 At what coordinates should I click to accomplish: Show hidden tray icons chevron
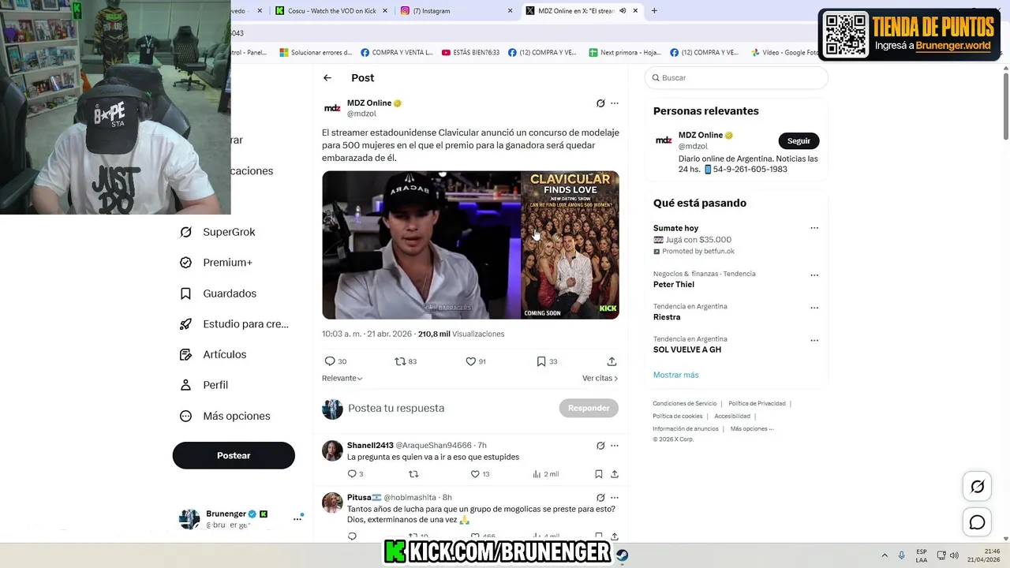click(884, 555)
